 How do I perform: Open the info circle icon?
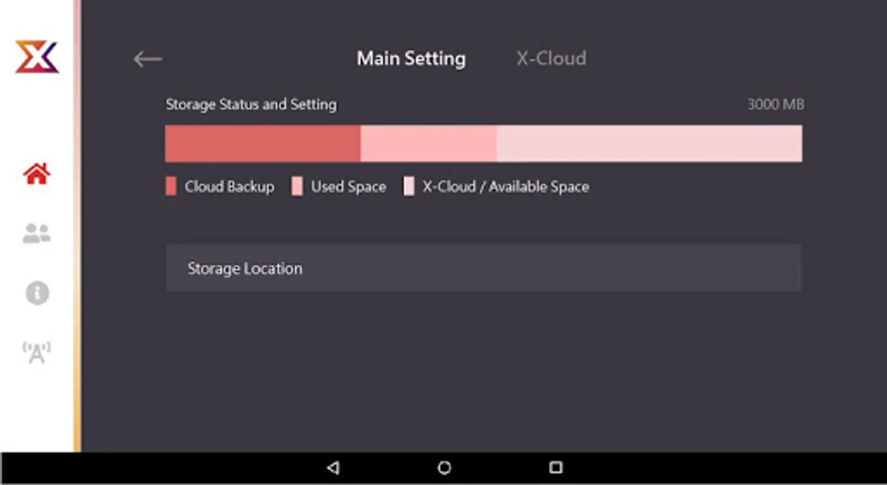pyautogui.click(x=37, y=293)
